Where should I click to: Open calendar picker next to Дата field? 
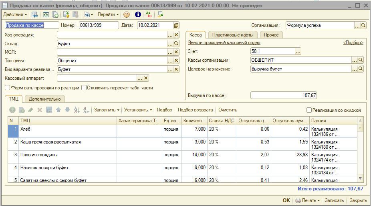[176, 25]
